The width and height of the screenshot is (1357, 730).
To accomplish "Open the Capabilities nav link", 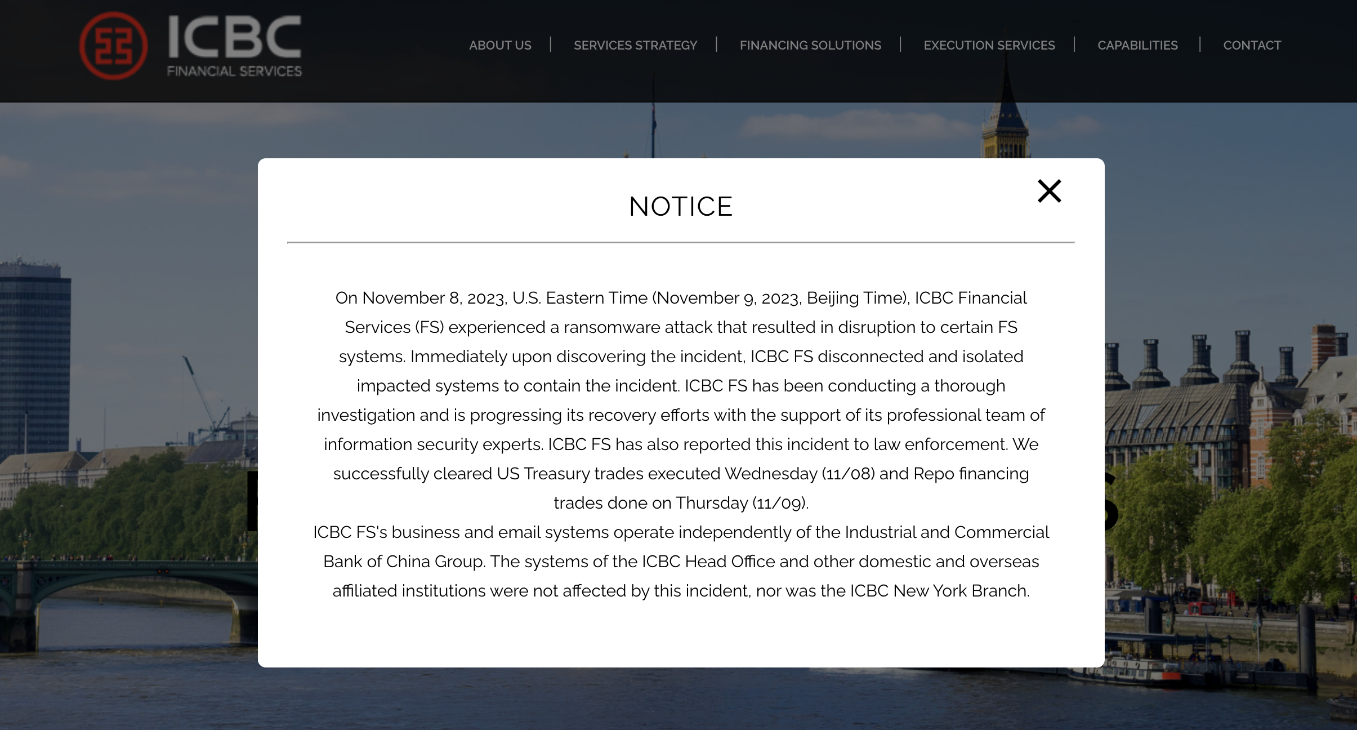I will click(1137, 45).
